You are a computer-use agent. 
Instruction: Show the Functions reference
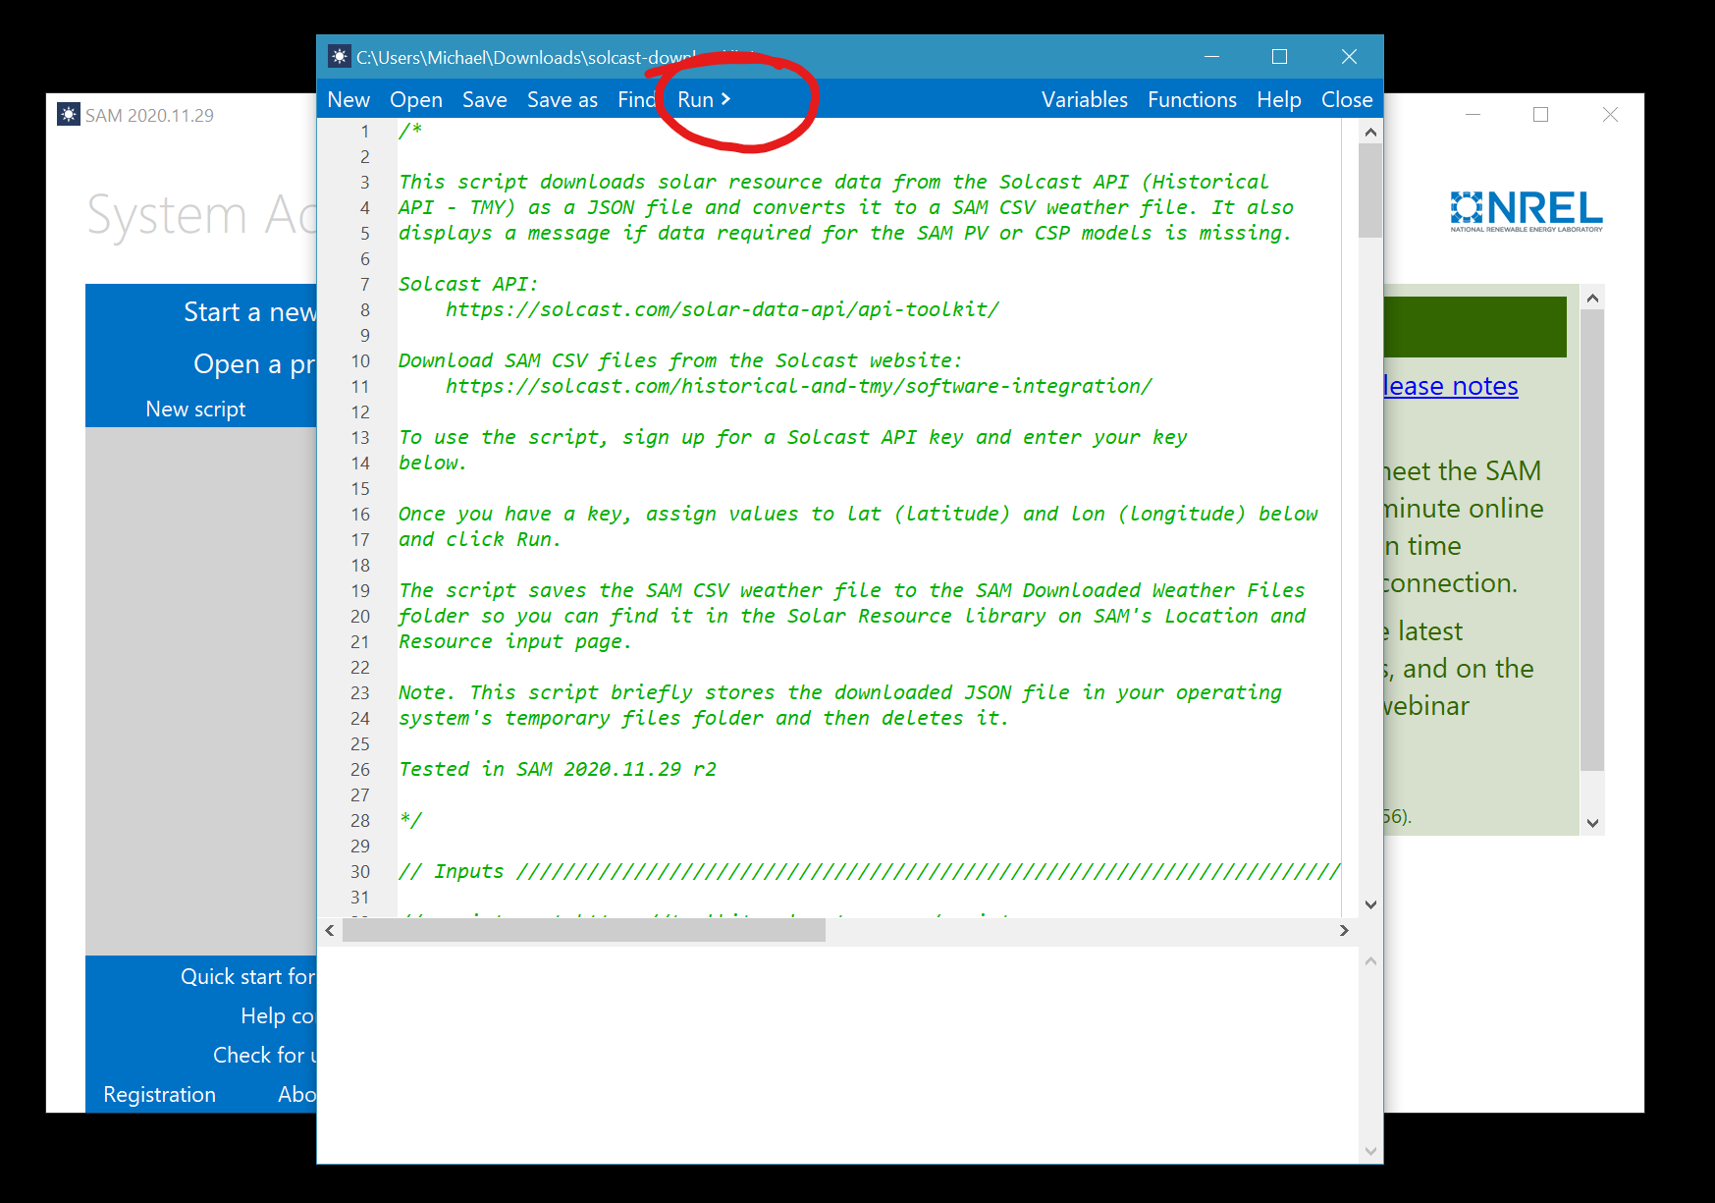tap(1192, 99)
